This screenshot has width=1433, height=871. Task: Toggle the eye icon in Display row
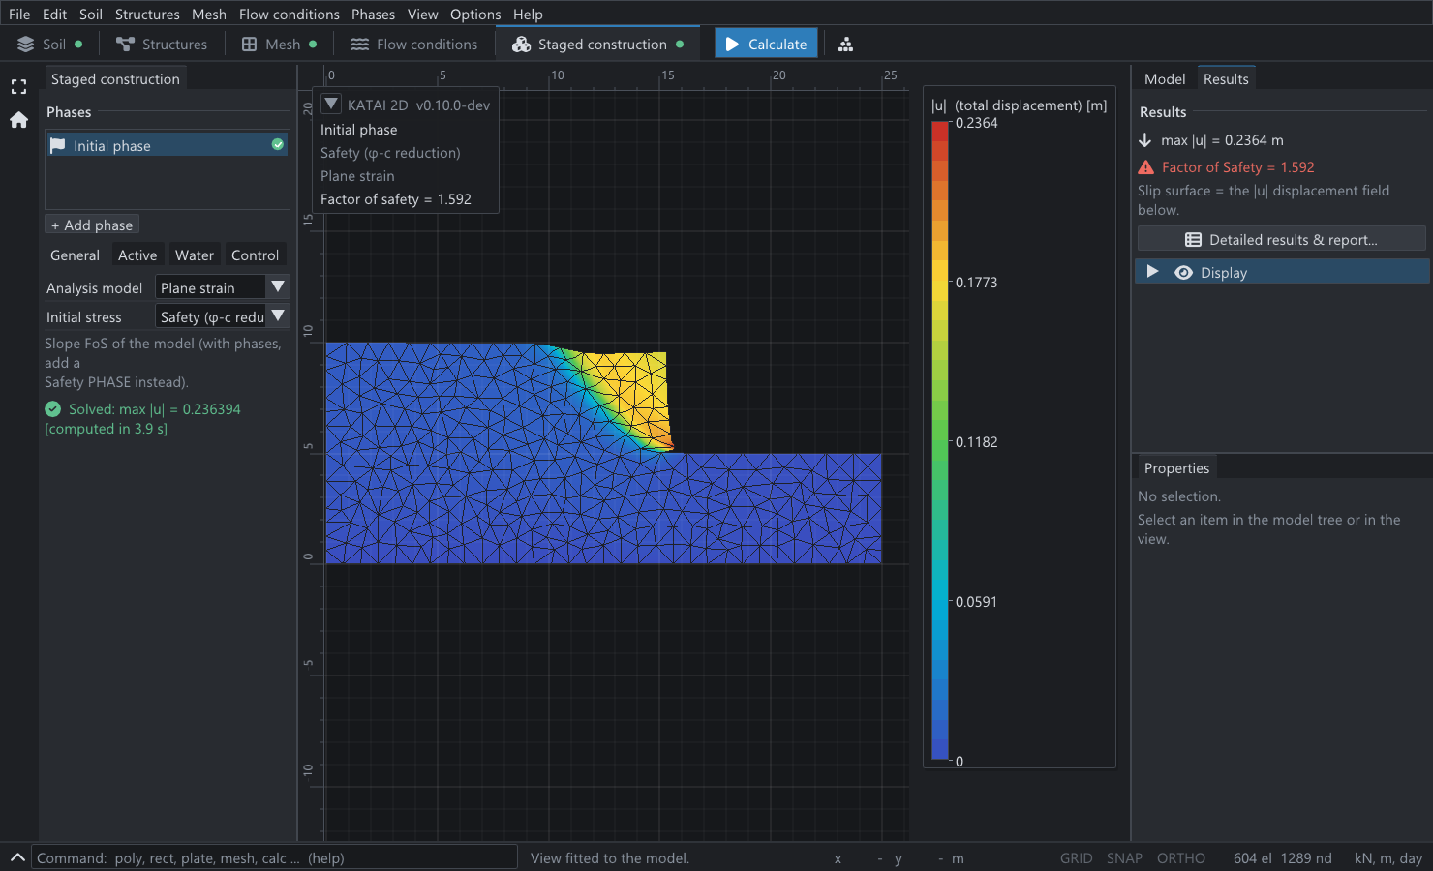(1183, 273)
